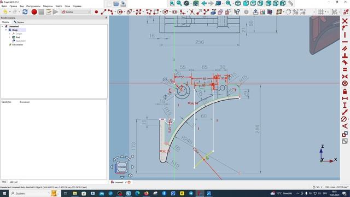Click the Undo arrow icon
Image resolution: width=350 pixels, height=197 pixels.
(x=5, y=12)
